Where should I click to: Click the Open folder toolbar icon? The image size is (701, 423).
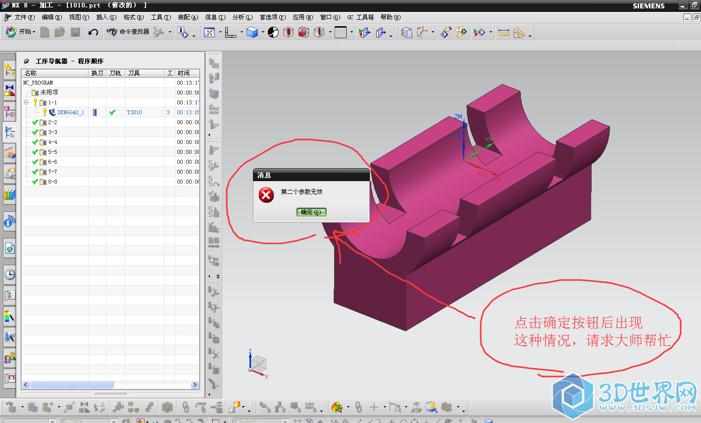(x=60, y=32)
